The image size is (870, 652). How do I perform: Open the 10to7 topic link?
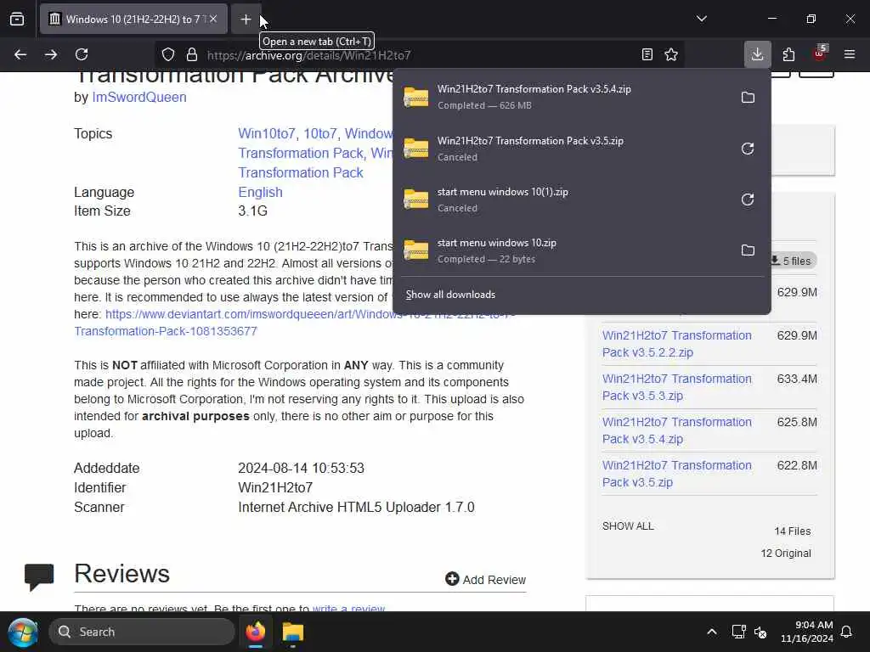(320, 133)
